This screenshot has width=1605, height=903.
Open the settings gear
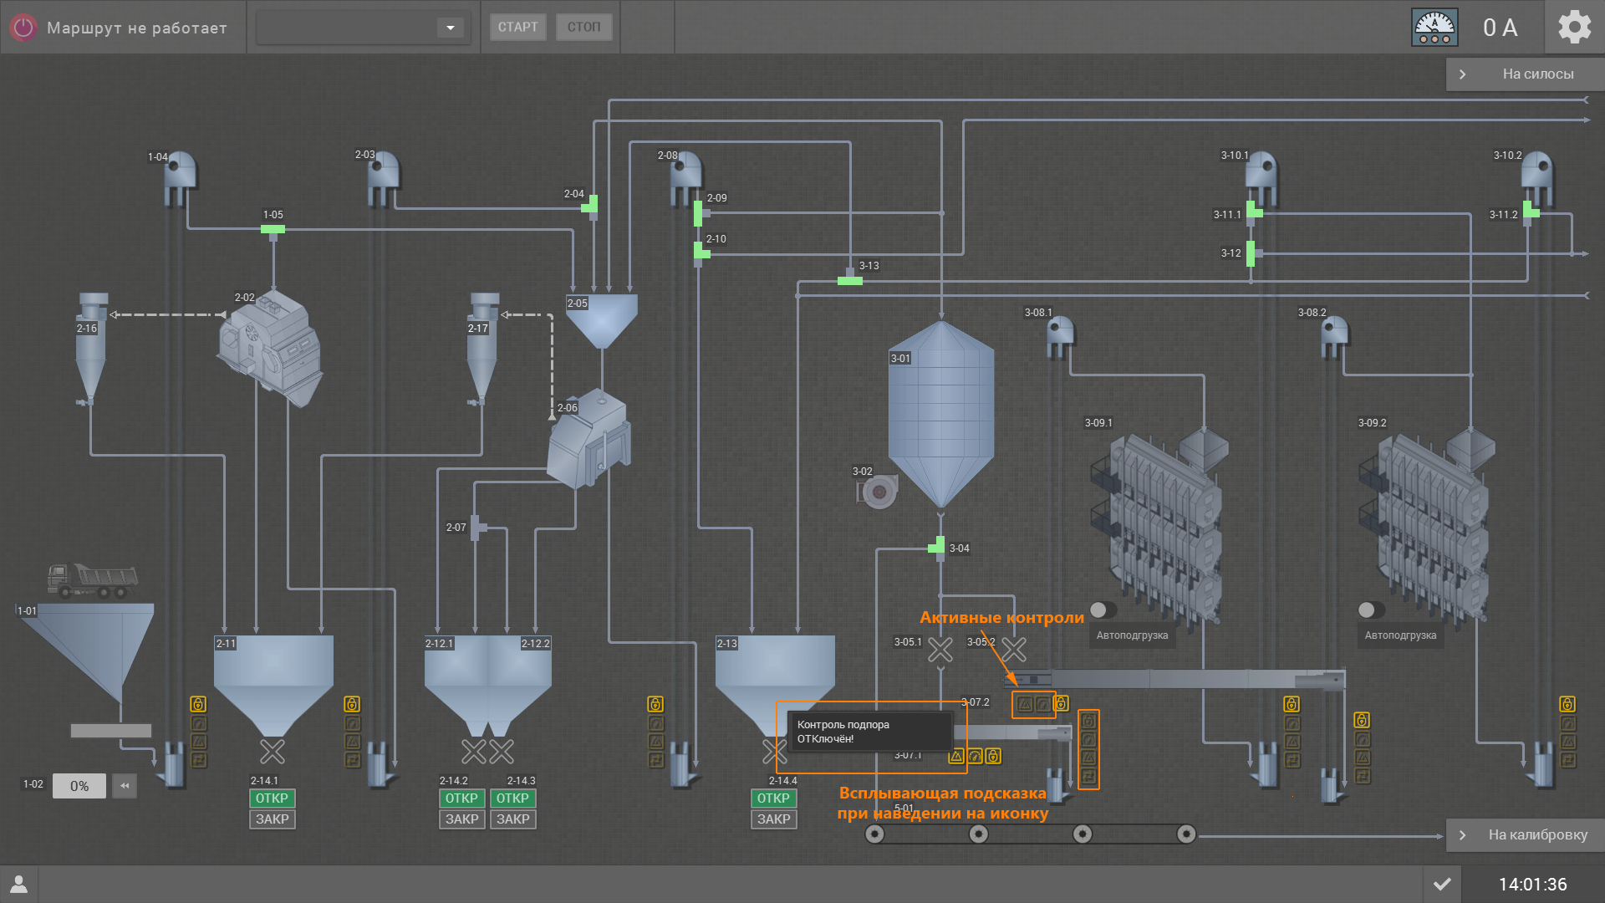point(1574,28)
